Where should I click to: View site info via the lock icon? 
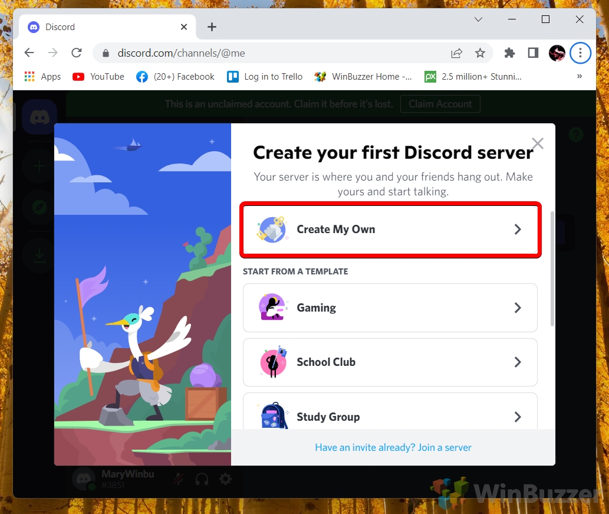click(x=106, y=53)
